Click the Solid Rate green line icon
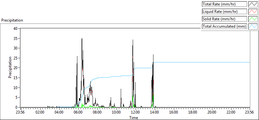The image size is (259, 120). coord(253,19)
